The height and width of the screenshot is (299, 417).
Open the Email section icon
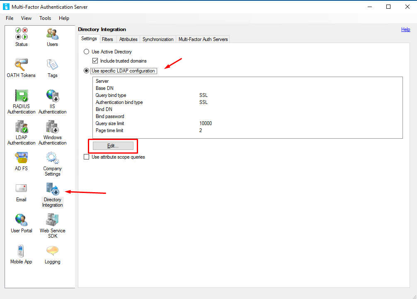[21, 188]
